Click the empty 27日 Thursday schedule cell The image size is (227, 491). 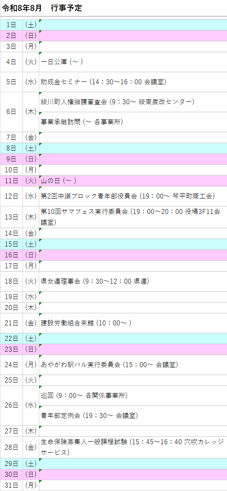133,431
